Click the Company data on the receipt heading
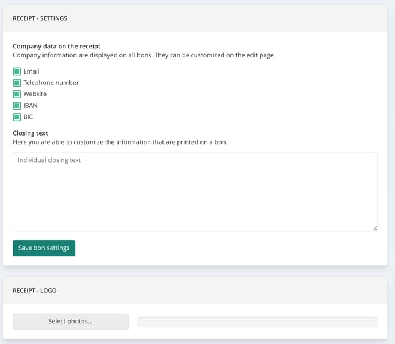Screen dimensions: 395x344 [x=56, y=46]
